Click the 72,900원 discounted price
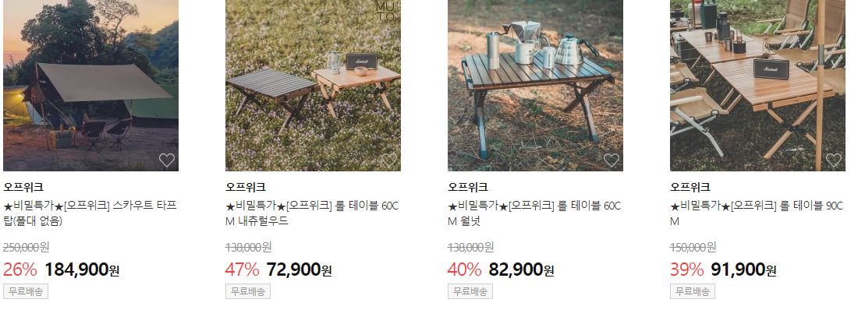The image size is (858, 317). point(300,269)
